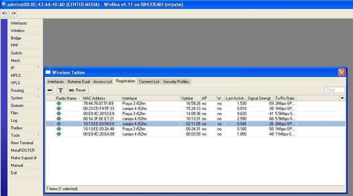Click the client icon for 00:1A:3F:6E:E7:21
This screenshot has width=353, height=196.
coord(59,119)
